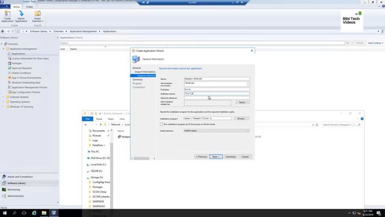Open the notification center icon on the taskbar

378,213
